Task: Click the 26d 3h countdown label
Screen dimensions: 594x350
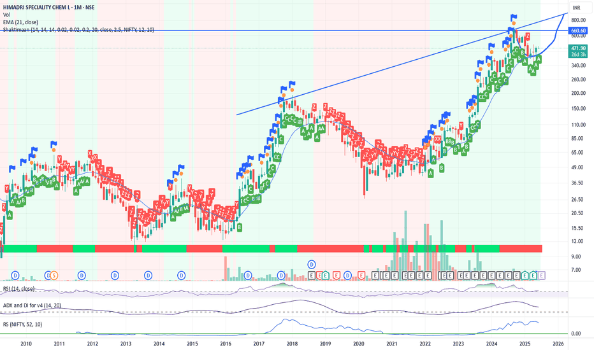Action: coord(579,55)
